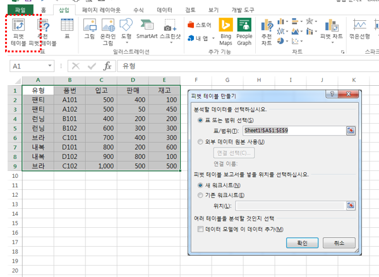
Task: Expand the radar chart dropdown arrow
Action: coord(316,21)
